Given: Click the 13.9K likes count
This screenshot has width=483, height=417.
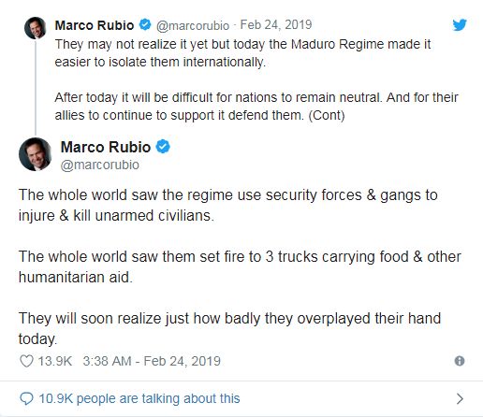Looking at the screenshot, I should [55, 361].
